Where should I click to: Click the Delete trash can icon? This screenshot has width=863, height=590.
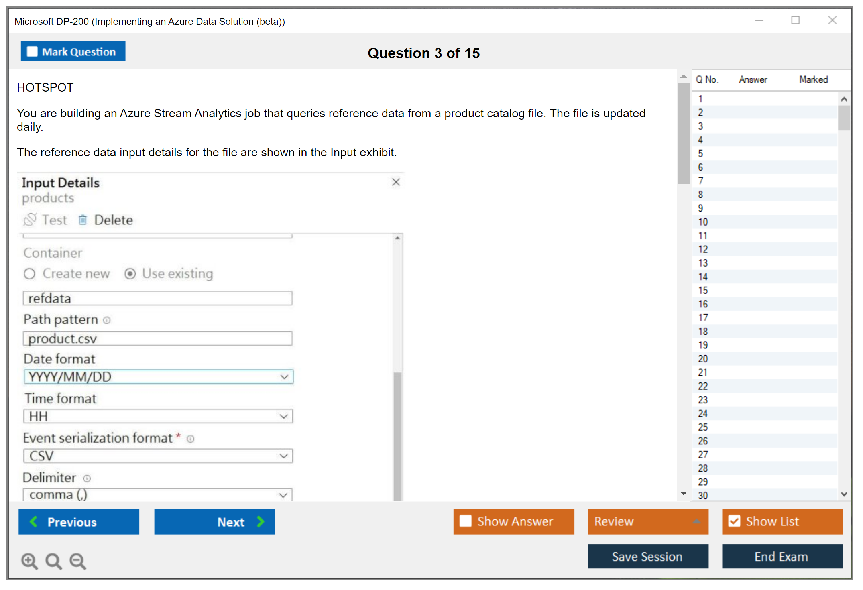pos(83,220)
